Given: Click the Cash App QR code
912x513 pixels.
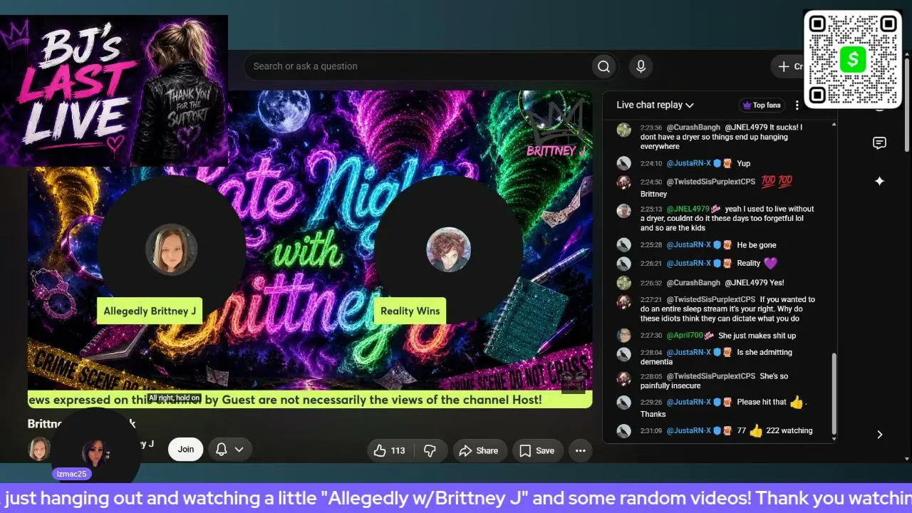Looking at the screenshot, I should 853,59.
